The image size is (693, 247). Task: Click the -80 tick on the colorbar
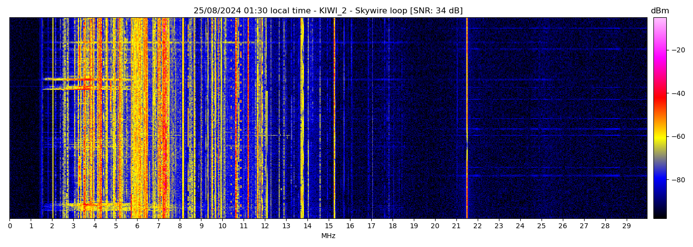678,180
